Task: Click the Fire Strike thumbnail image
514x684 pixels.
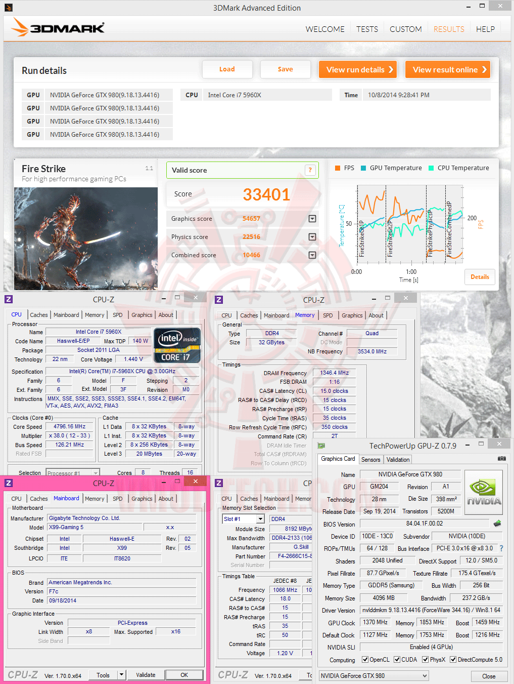Action: click(x=86, y=238)
